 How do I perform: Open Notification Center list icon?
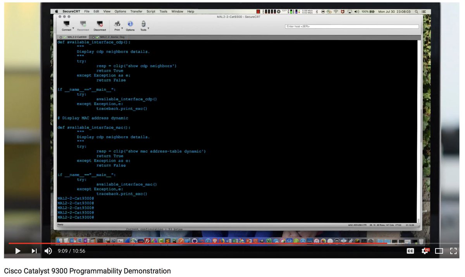pos(424,12)
